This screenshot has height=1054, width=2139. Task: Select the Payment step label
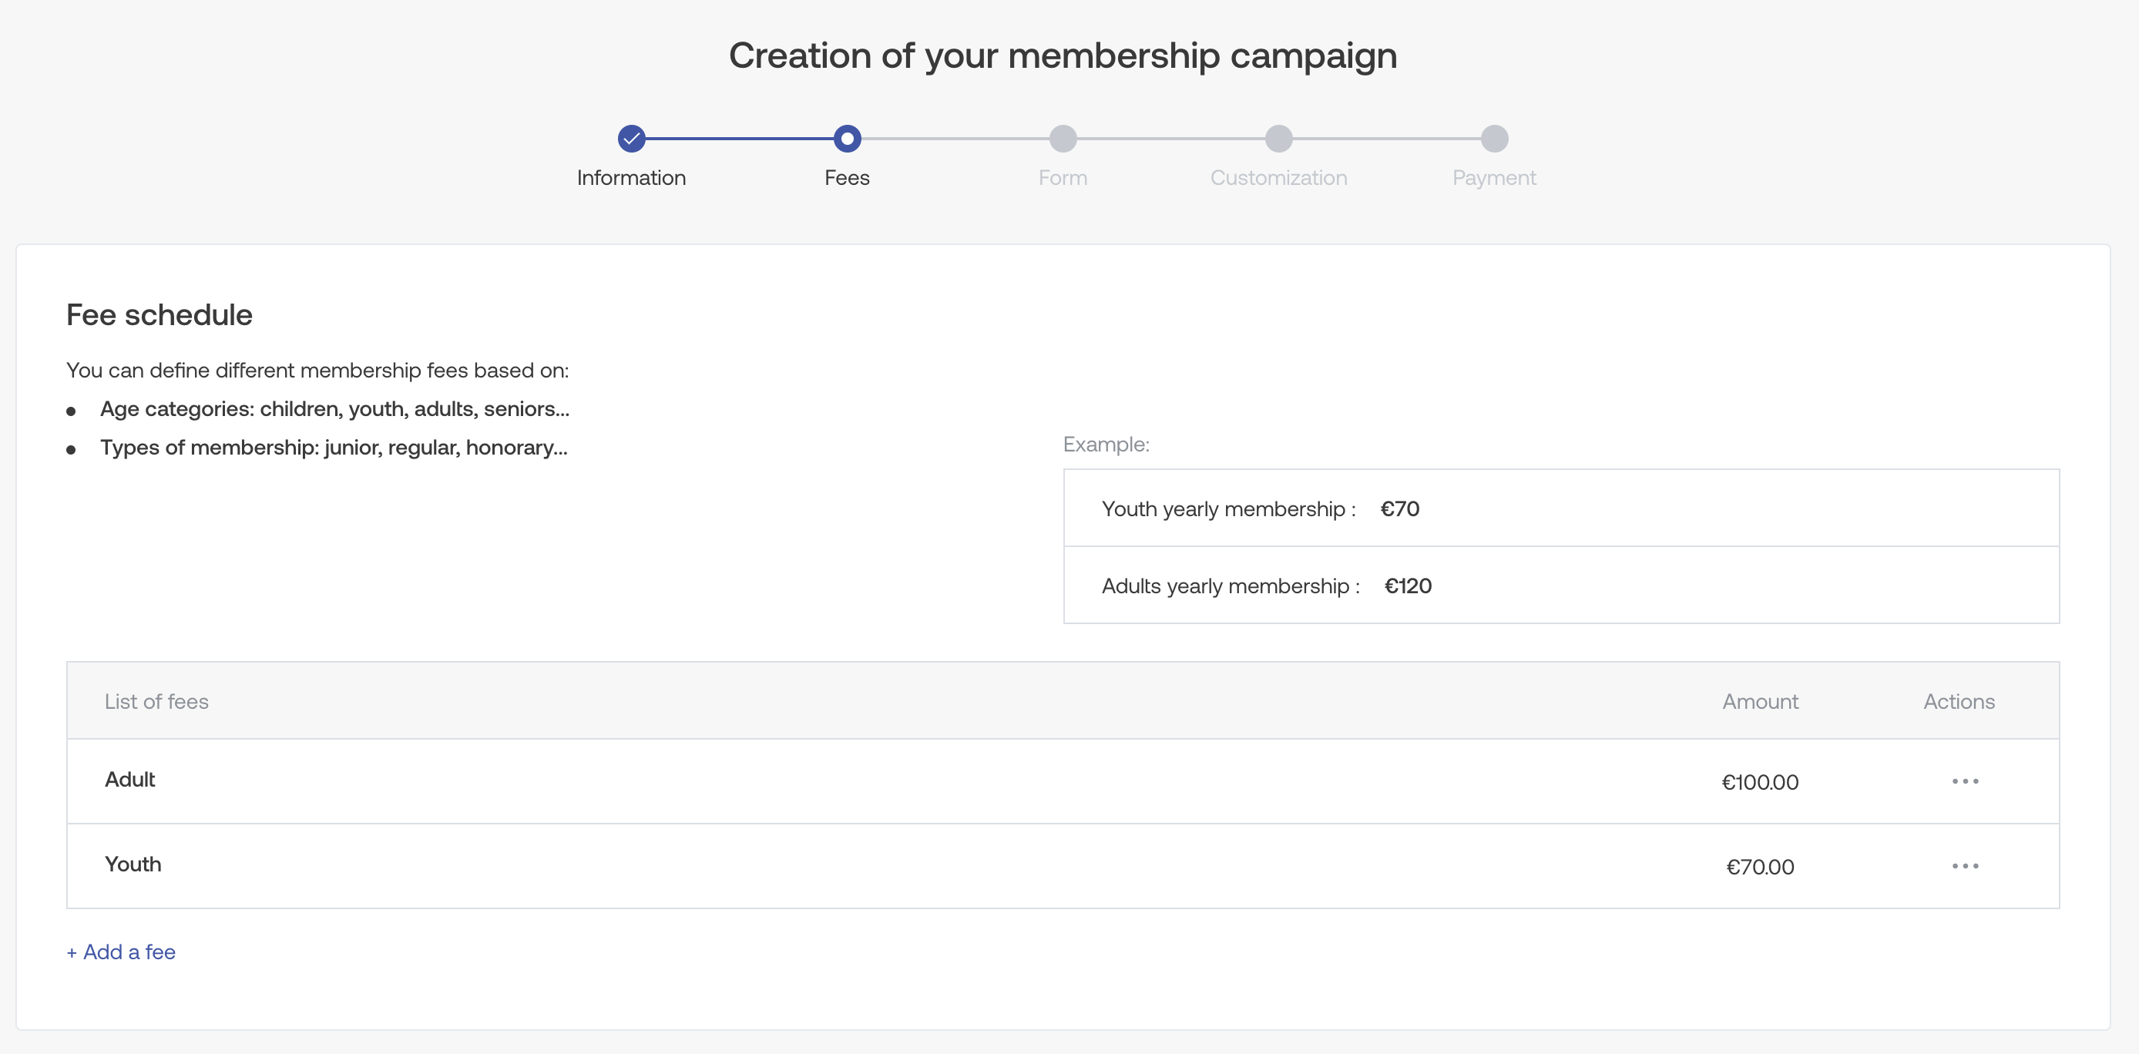[x=1494, y=178]
